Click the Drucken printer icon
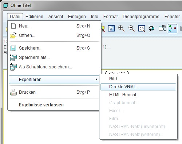The height and width of the screenshot is (144, 182). (x=13, y=92)
